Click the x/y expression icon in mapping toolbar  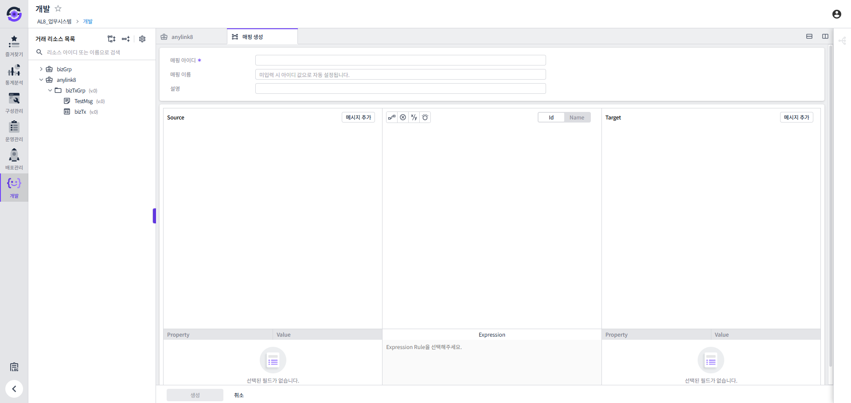tap(414, 117)
